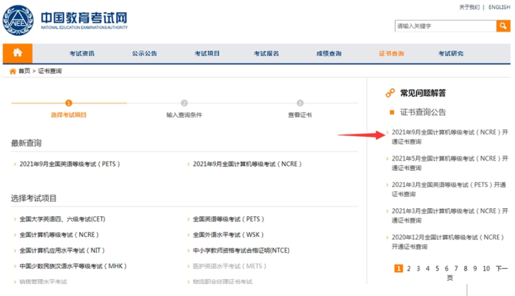515x296 pixels.
Task: Open the 考试研究 menu
Action: click(451, 53)
